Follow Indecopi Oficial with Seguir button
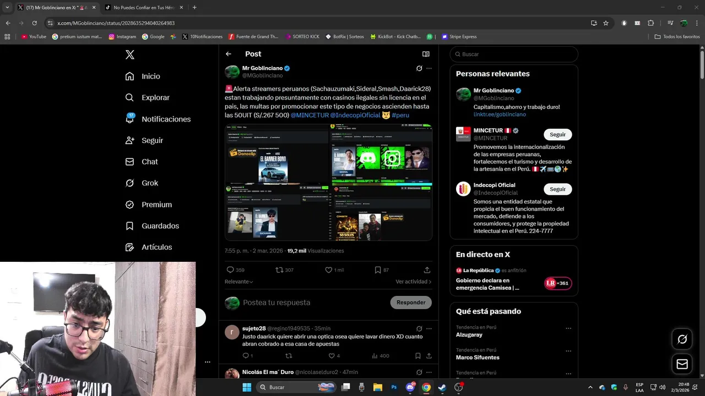This screenshot has height=396, width=705. point(557,189)
